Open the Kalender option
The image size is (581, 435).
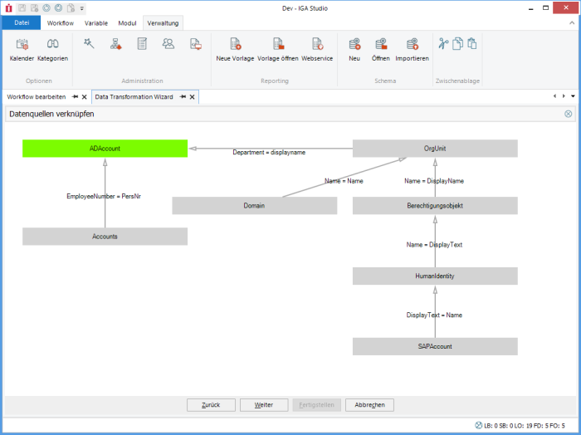pyautogui.click(x=22, y=49)
